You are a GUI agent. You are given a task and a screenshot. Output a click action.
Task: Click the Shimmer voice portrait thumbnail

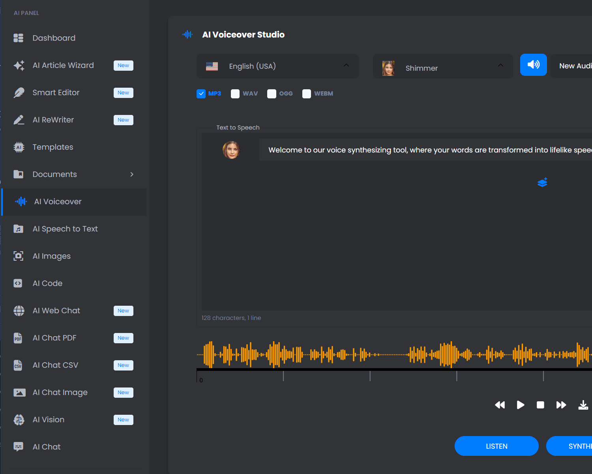[x=388, y=68]
